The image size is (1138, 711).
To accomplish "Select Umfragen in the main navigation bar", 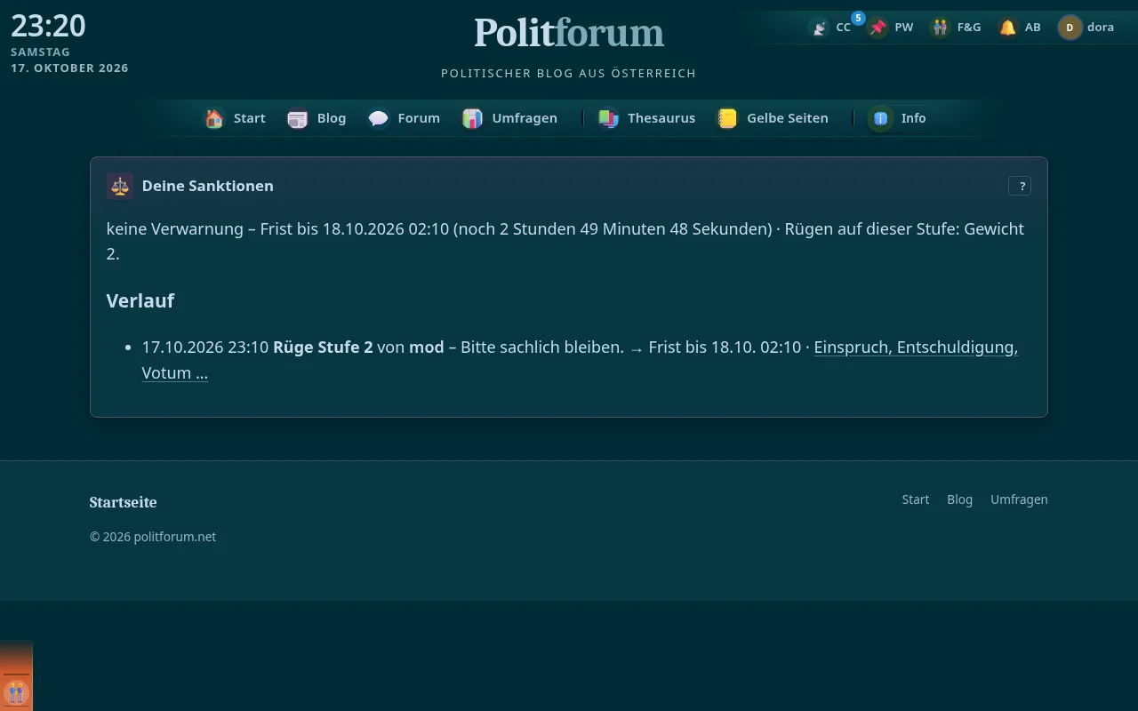I will pos(510,118).
